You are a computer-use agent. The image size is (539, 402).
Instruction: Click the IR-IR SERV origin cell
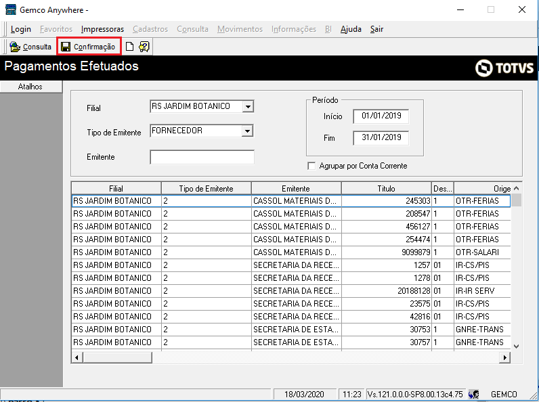(x=482, y=291)
